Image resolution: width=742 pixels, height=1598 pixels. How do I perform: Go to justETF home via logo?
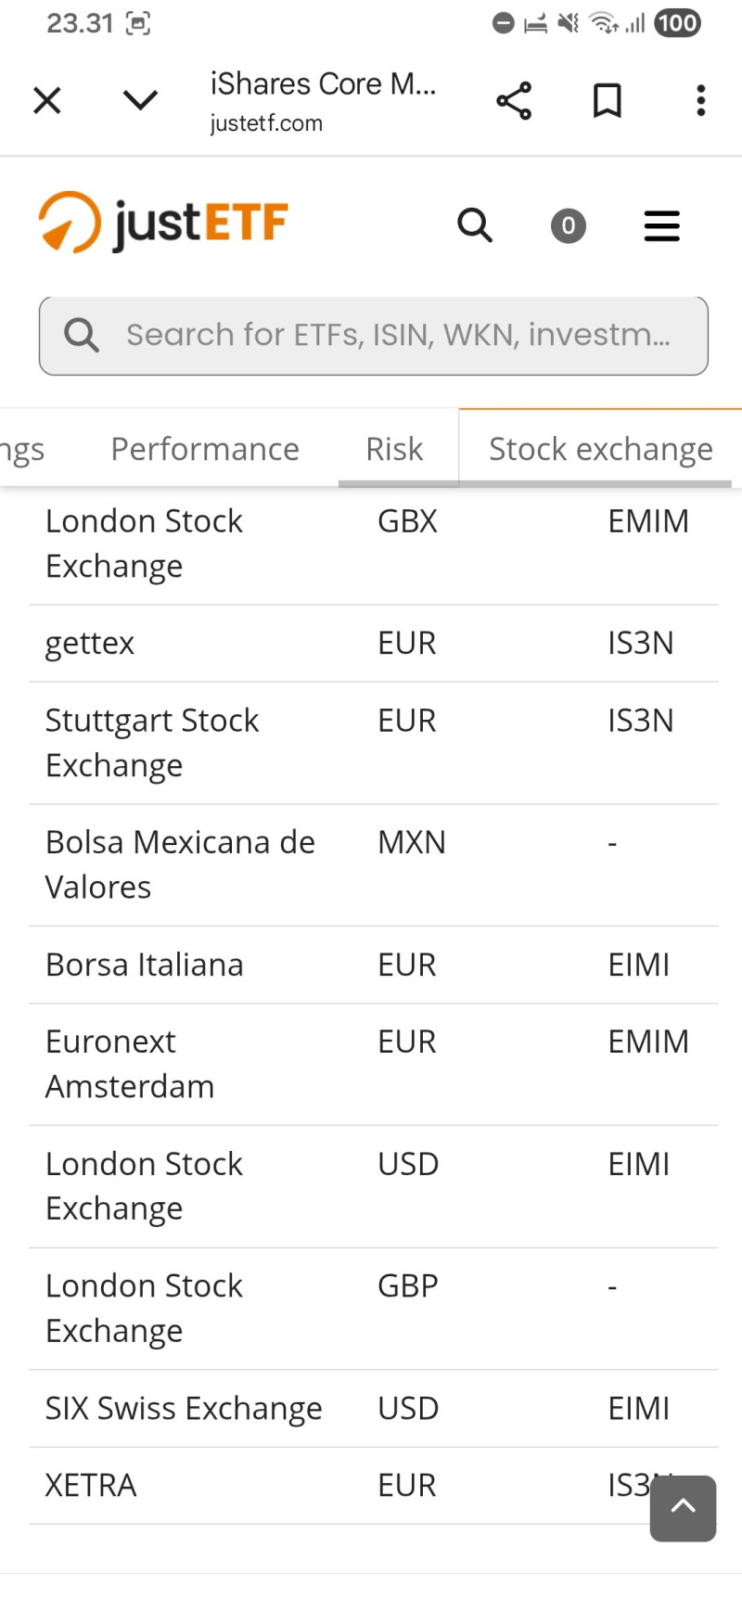pos(163,224)
